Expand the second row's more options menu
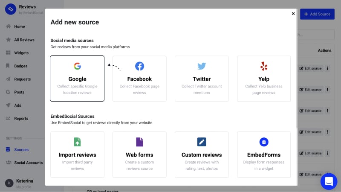The image size is (341, 192). [x=327, y=90]
